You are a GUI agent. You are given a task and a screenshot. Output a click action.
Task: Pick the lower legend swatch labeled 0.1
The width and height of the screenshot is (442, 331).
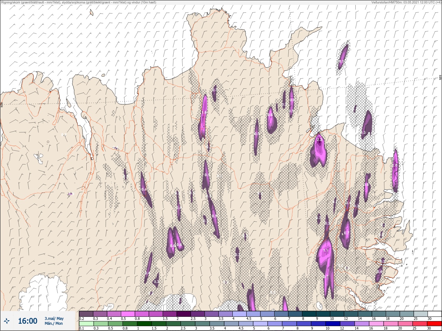tap(86, 324)
